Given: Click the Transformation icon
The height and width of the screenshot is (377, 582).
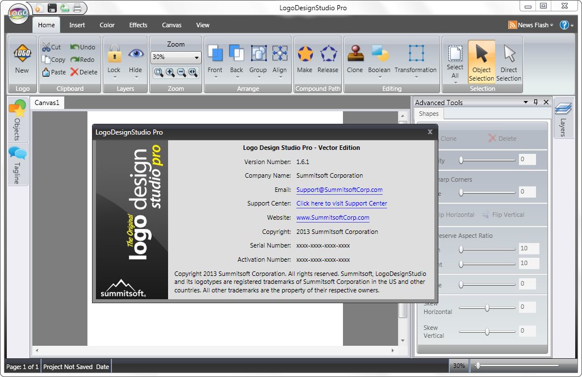Looking at the screenshot, I should (416, 53).
